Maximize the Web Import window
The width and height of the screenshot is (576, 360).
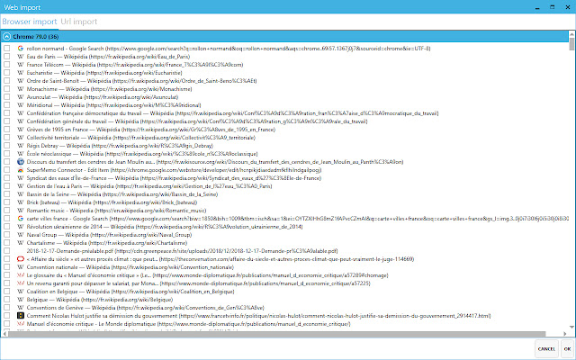point(552,7)
